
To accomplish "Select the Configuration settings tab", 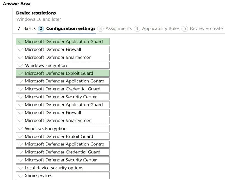I will click(x=67, y=28).
